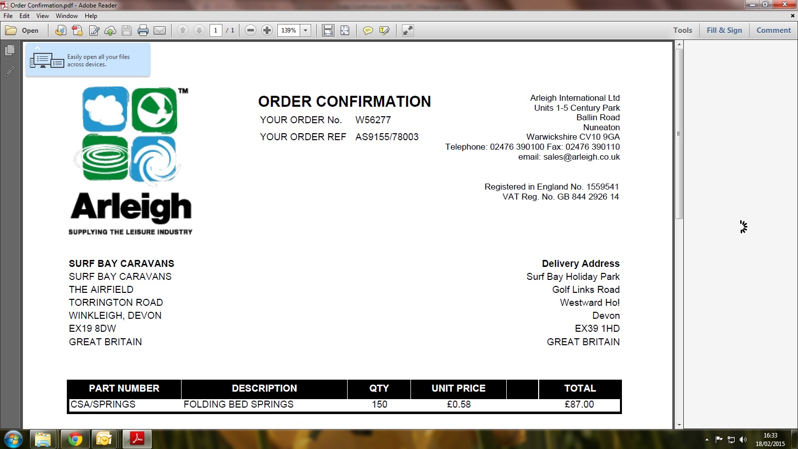Click the 139% zoom value field
The width and height of the screenshot is (798, 449).
click(289, 30)
